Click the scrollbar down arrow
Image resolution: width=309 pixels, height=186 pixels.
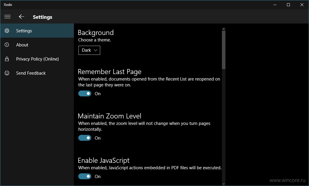click(x=223, y=184)
